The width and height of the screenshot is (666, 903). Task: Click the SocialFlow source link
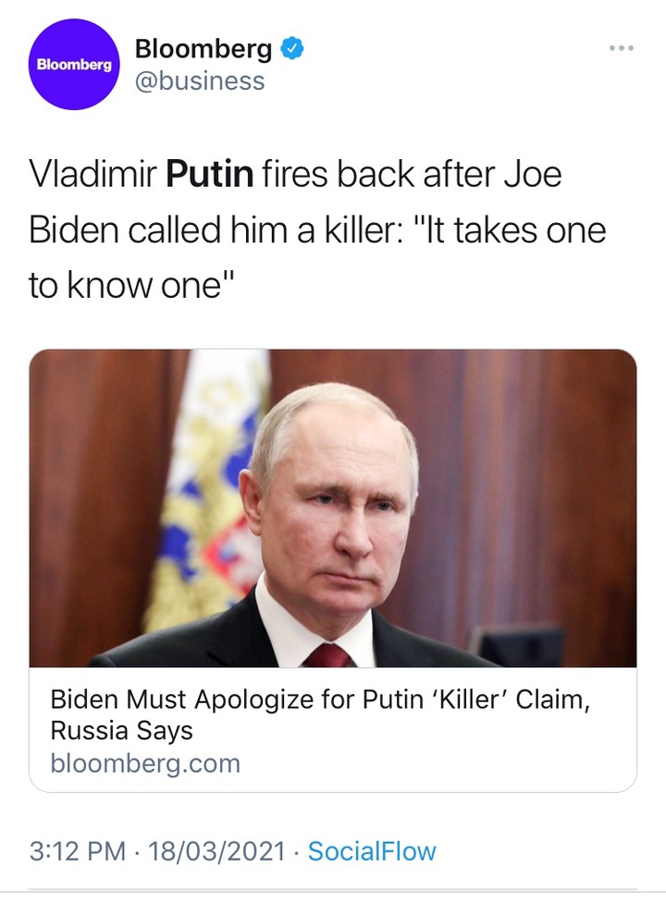[372, 851]
